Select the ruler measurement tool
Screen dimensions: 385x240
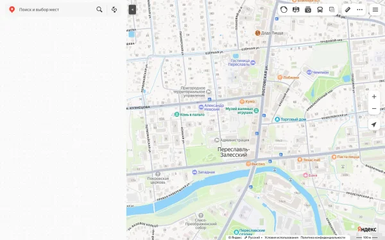coord(348,10)
